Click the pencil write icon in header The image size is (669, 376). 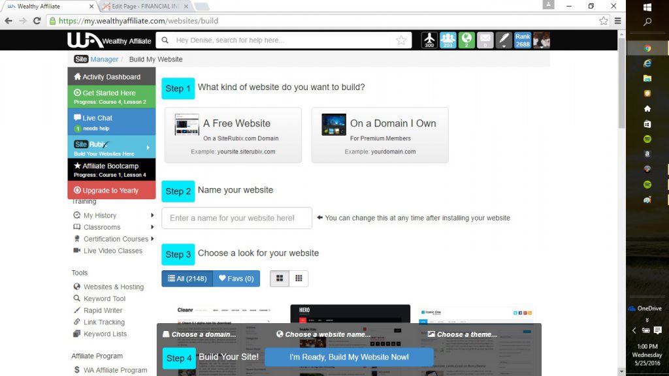tap(504, 40)
